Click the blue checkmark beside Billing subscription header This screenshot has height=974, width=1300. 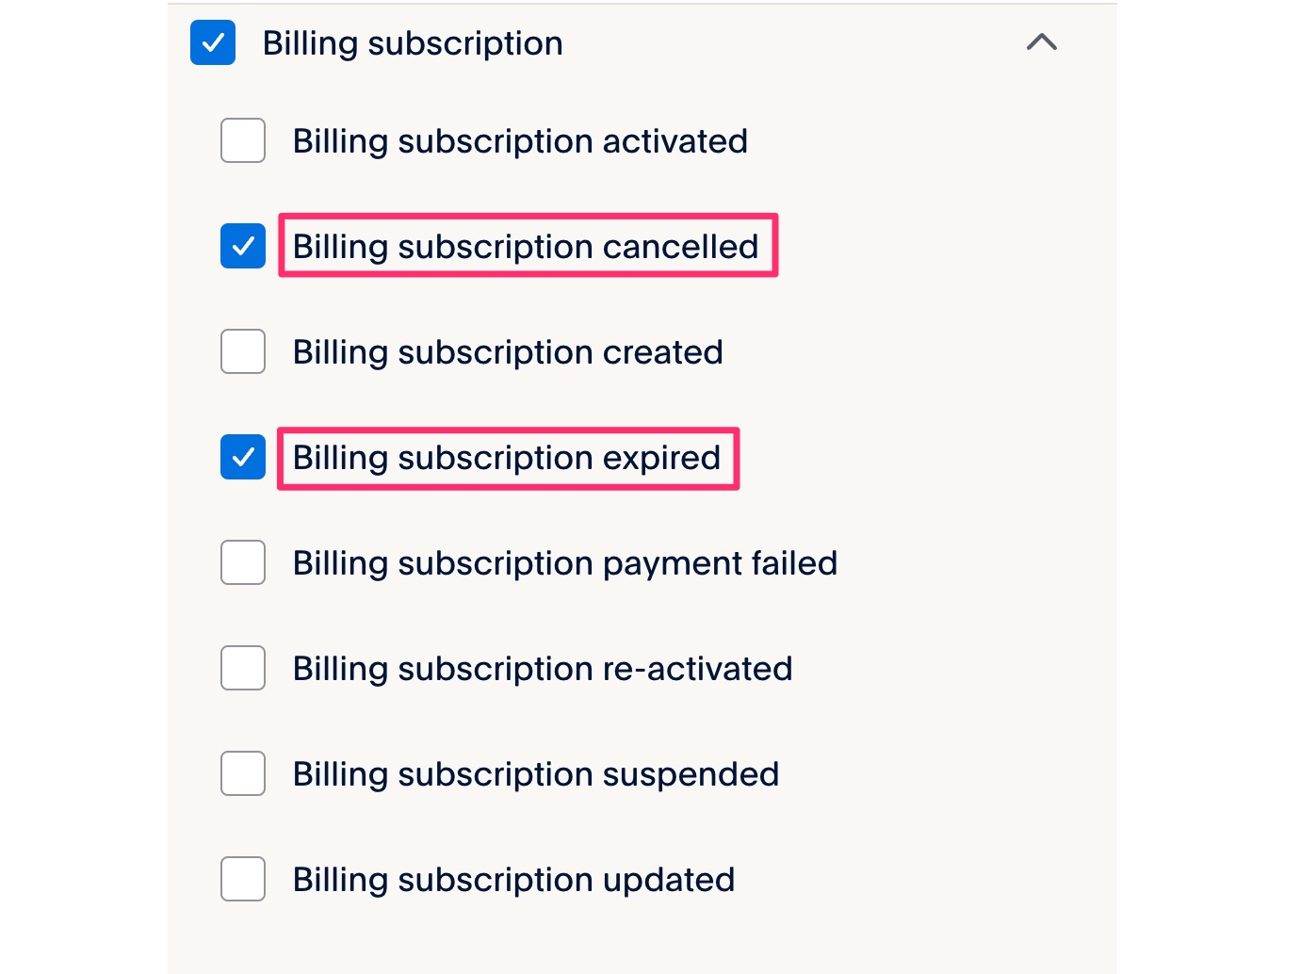pyautogui.click(x=212, y=42)
